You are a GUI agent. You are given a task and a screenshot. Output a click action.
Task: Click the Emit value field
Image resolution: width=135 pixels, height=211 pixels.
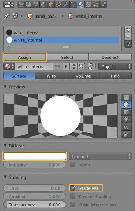tap(35, 188)
